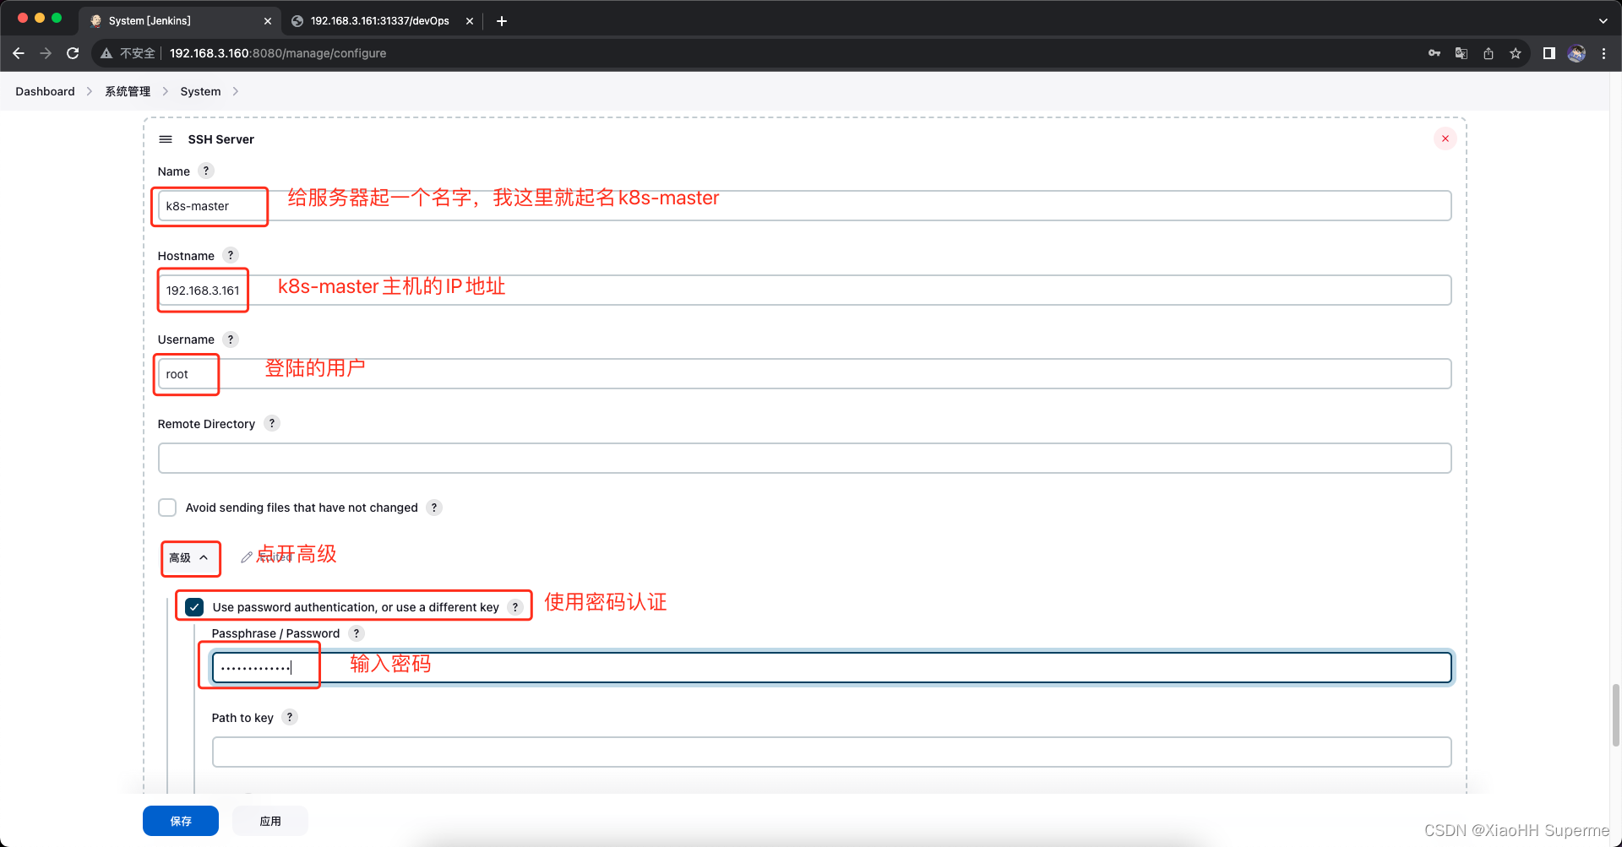
Task: Open help for Remote Directory
Action: pyautogui.click(x=272, y=423)
